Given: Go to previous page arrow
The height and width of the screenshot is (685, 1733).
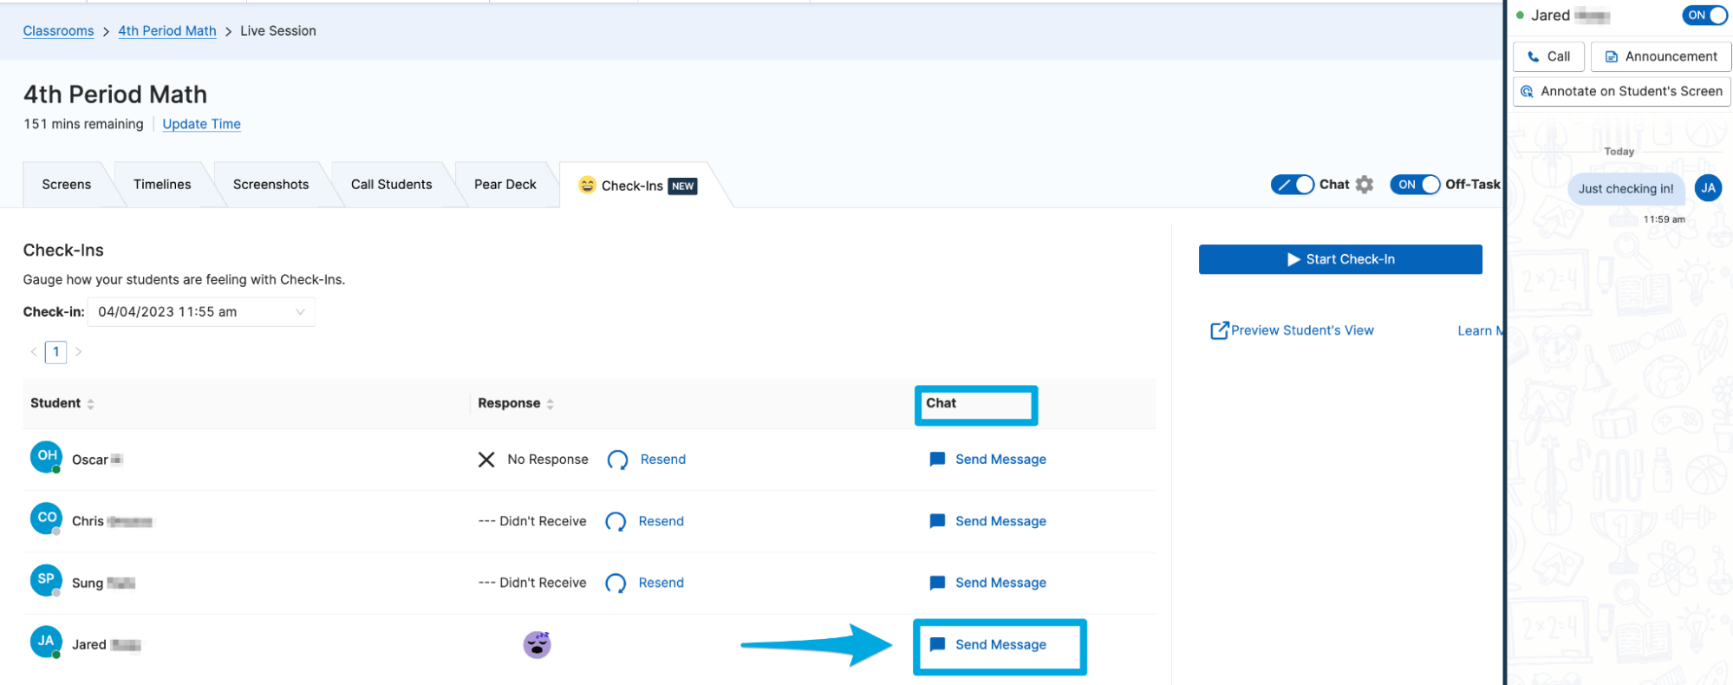Looking at the screenshot, I should [34, 352].
